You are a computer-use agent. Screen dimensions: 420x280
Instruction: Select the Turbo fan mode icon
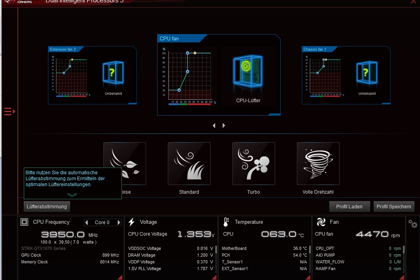point(254,164)
